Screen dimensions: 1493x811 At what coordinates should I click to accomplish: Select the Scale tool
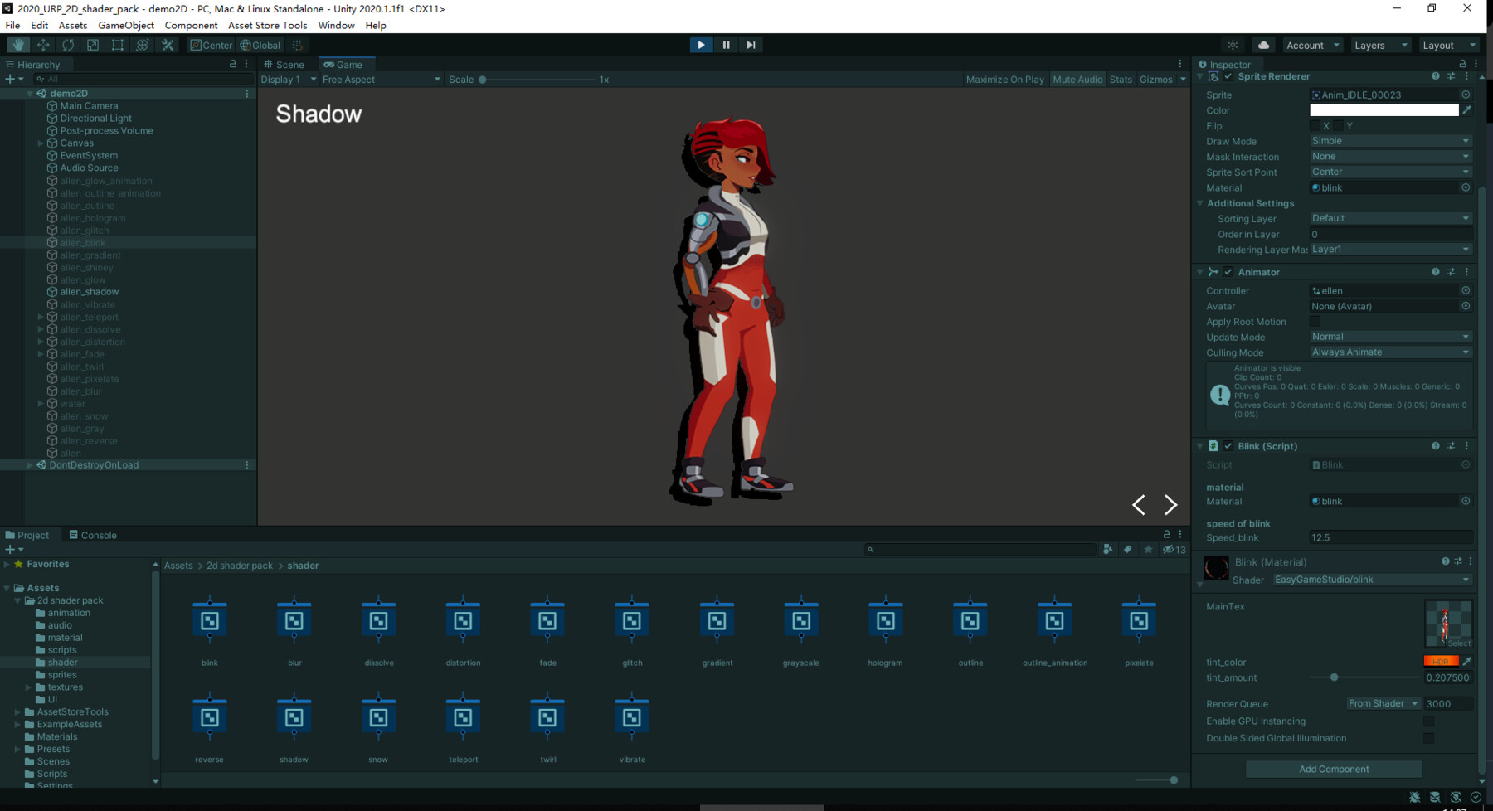[91, 45]
